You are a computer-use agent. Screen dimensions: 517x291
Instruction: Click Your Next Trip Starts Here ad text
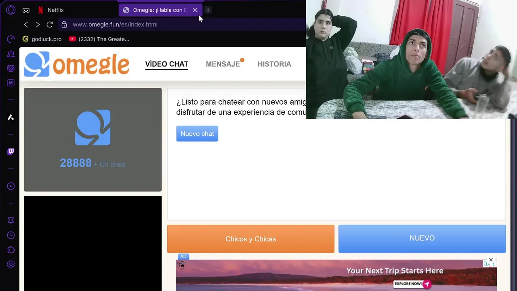(x=395, y=271)
